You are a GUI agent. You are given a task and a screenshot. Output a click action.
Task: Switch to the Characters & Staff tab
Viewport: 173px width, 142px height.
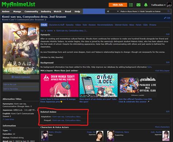tap(57, 25)
